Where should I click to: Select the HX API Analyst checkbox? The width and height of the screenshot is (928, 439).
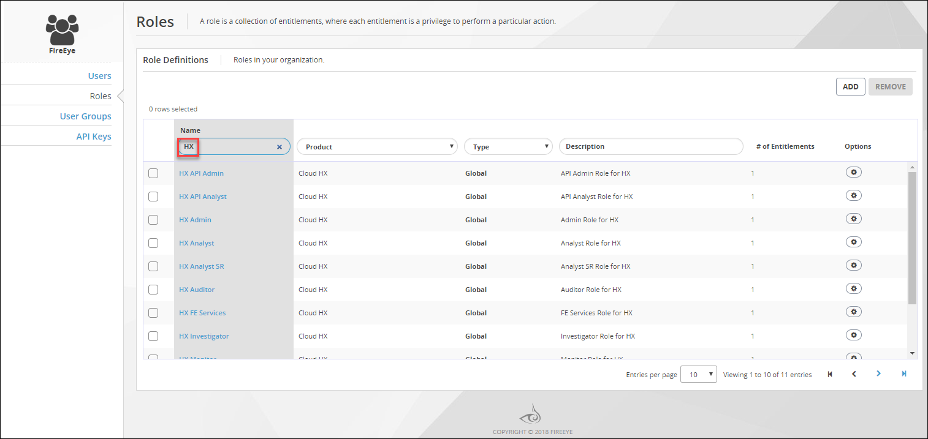(153, 197)
